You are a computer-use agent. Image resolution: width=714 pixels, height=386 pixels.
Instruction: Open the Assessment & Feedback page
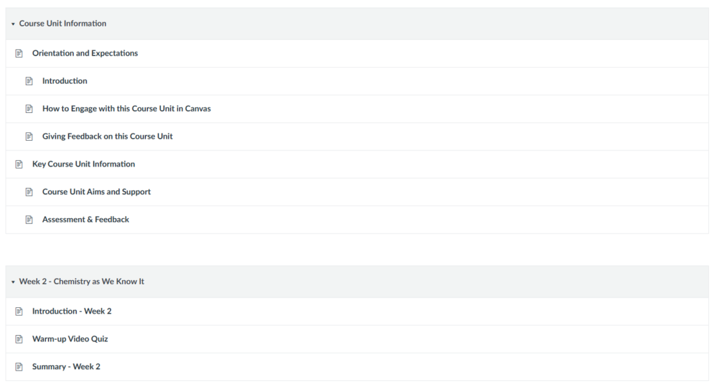86,219
